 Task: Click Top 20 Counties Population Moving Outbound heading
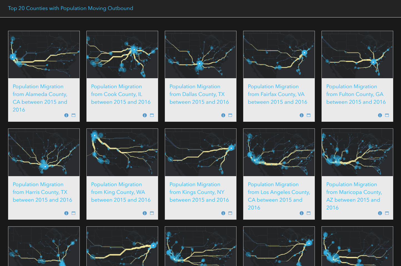pyautogui.click(x=71, y=8)
